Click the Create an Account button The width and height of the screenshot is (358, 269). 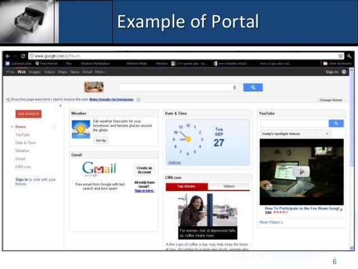pyautogui.click(x=144, y=170)
